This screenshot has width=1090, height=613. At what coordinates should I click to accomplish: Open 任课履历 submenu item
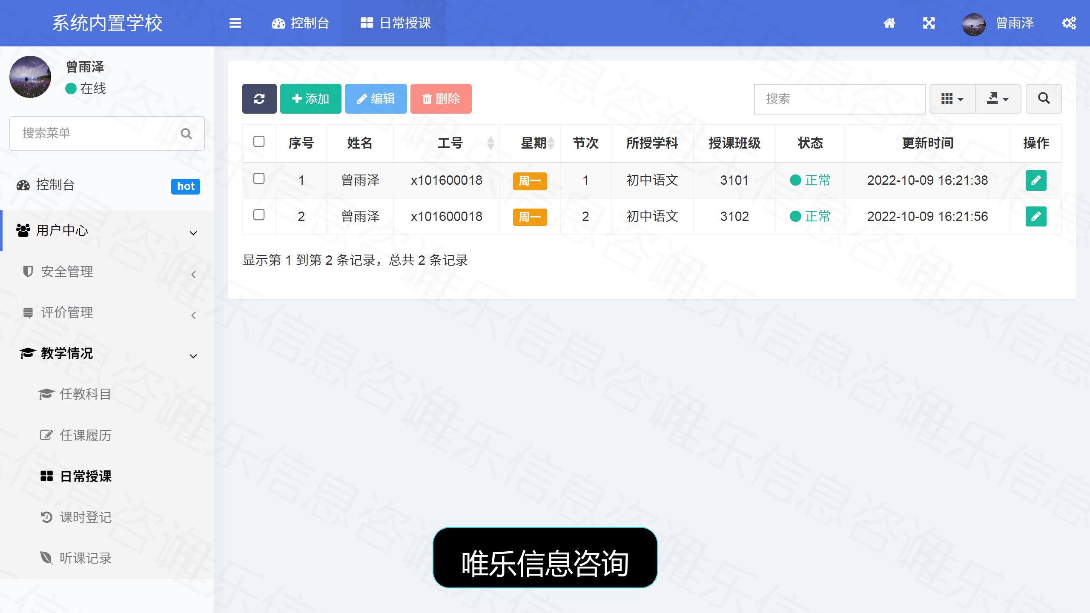pyautogui.click(x=107, y=435)
